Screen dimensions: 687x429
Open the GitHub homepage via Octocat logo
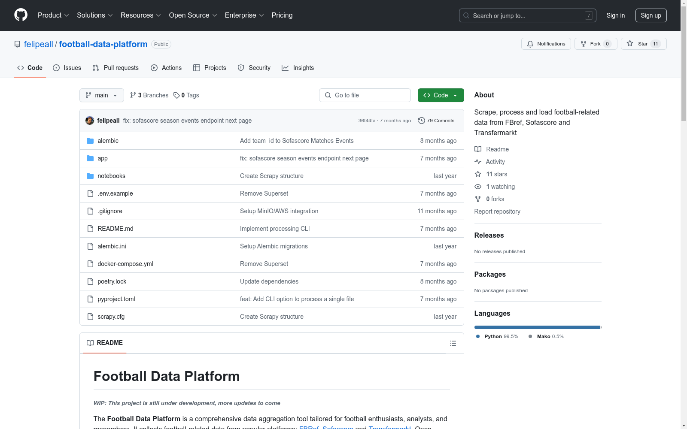[x=21, y=15]
